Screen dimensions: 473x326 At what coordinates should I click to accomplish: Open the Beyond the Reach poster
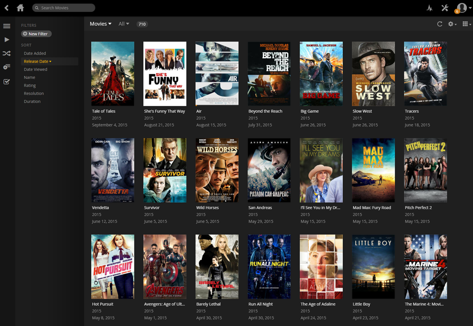(269, 74)
